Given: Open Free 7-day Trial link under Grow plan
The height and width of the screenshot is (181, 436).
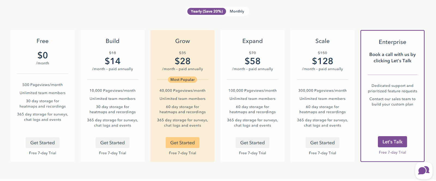Looking at the screenshot, I should click(183, 153).
